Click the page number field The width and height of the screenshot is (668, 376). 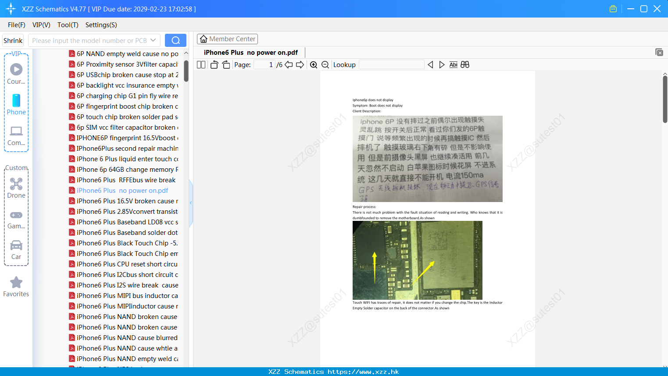coord(264,65)
